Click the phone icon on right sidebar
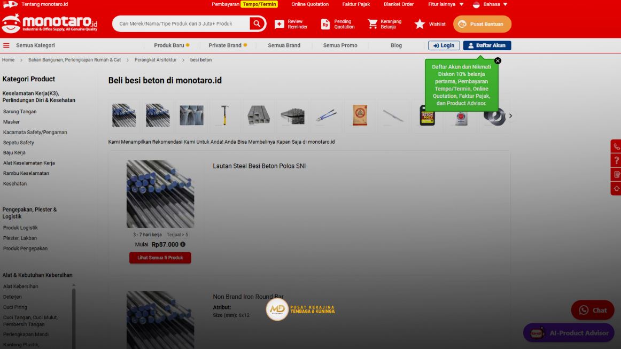Image resolution: width=621 pixels, height=349 pixels. point(616,146)
